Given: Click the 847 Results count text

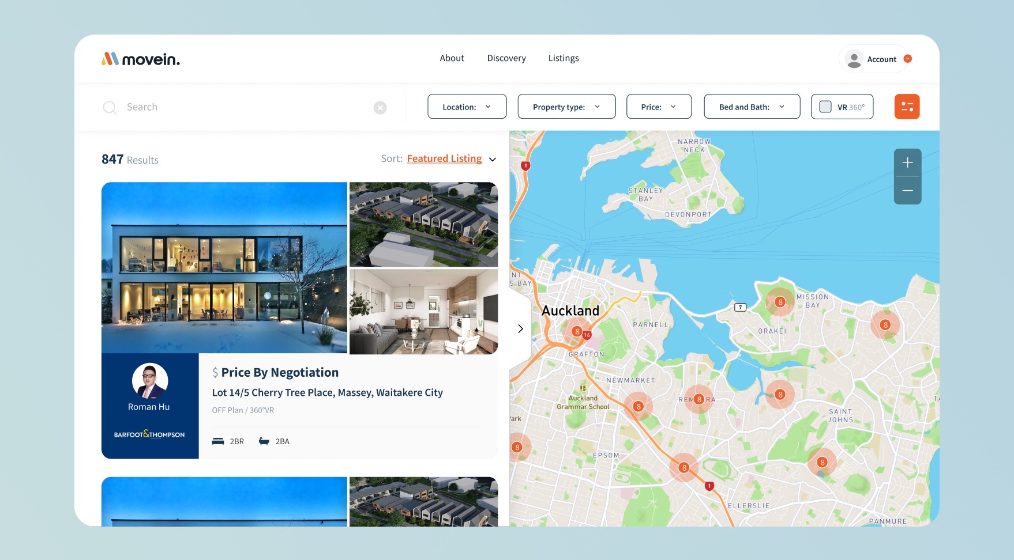Looking at the screenshot, I should point(130,160).
